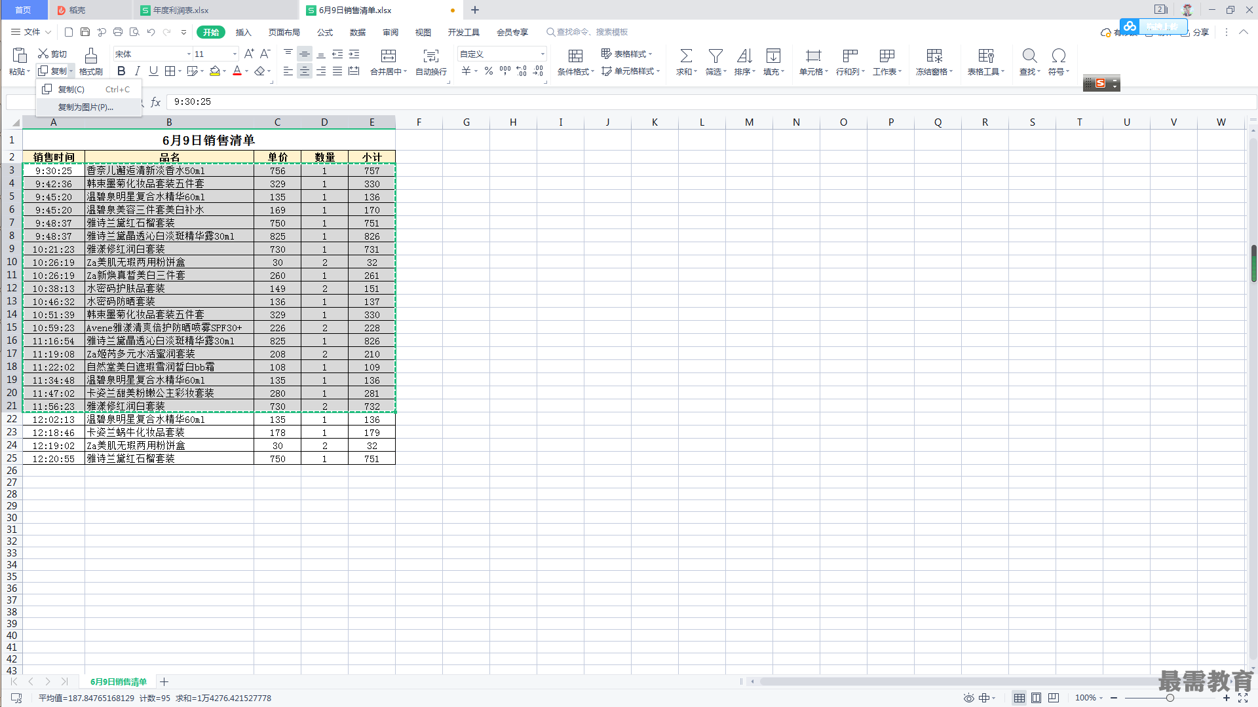The width and height of the screenshot is (1258, 707).
Task: Switch to the 公式 ribbon tab
Action: coord(325,32)
